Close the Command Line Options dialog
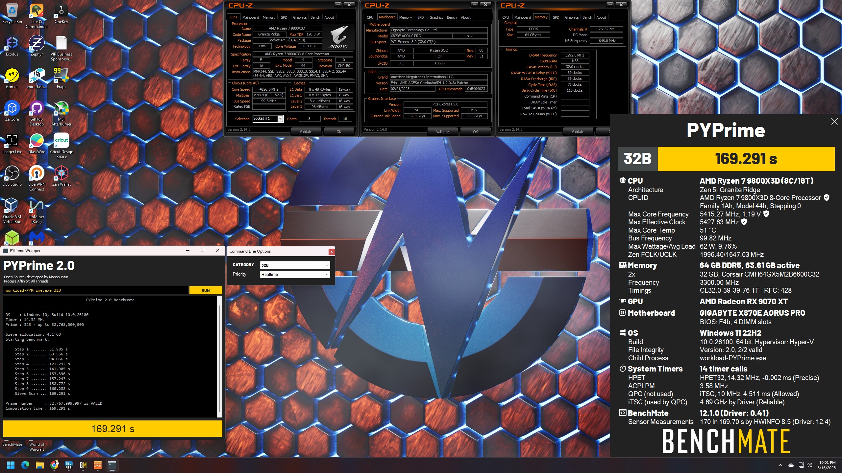Viewport: 842px width, 473px height. [x=332, y=252]
